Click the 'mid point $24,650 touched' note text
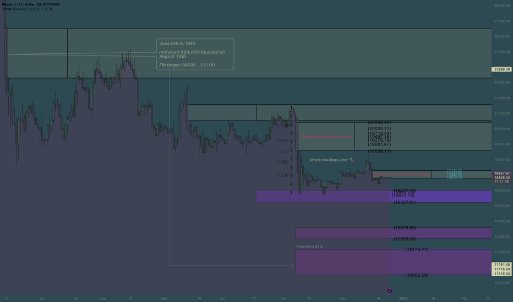The image size is (513, 302). point(192,52)
